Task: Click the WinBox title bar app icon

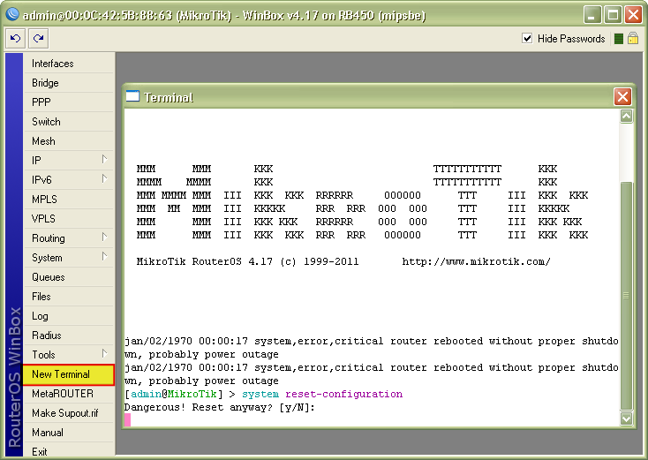Action: coord(12,14)
